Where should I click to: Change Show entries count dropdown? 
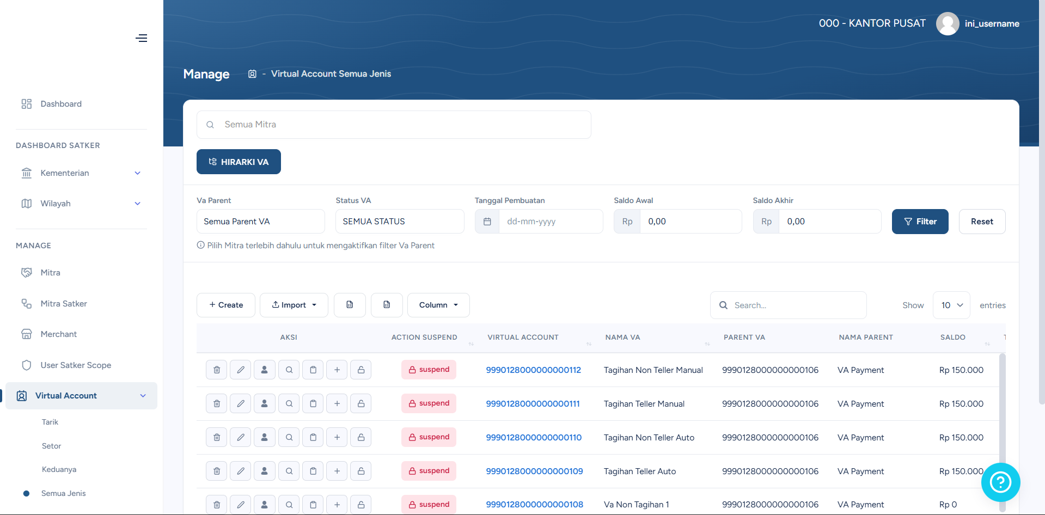pyautogui.click(x=951, y=305)
